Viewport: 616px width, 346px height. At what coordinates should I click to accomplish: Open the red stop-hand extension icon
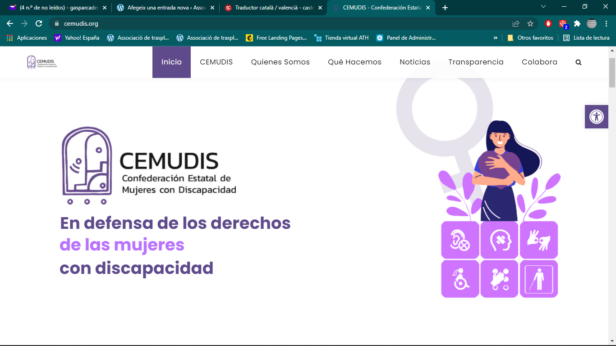click(x=548, y=23)
